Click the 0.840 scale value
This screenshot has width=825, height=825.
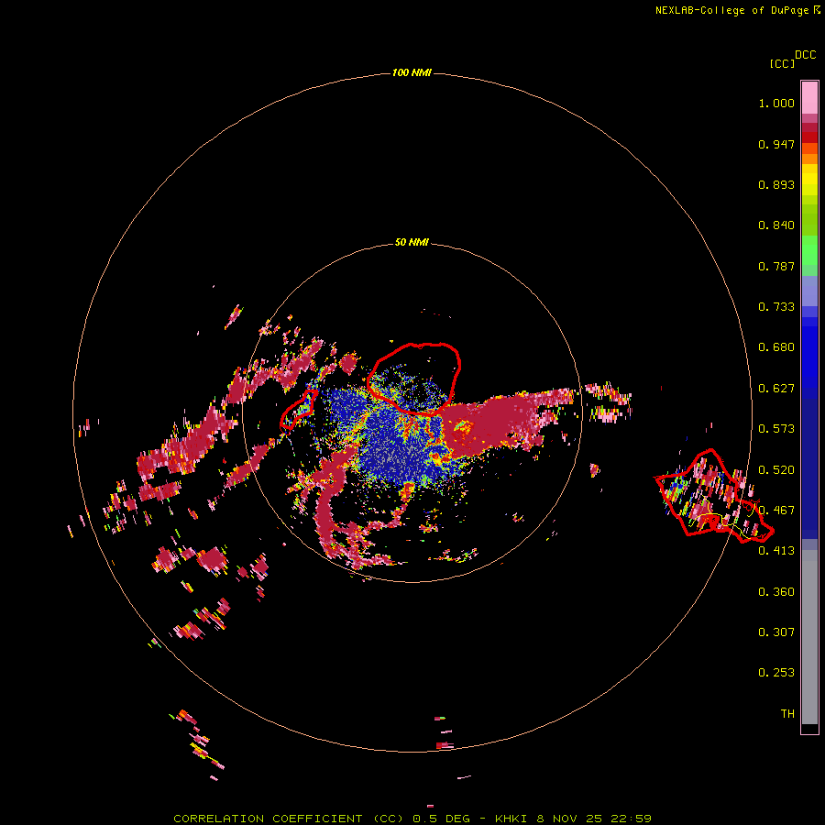pos(776,225)
